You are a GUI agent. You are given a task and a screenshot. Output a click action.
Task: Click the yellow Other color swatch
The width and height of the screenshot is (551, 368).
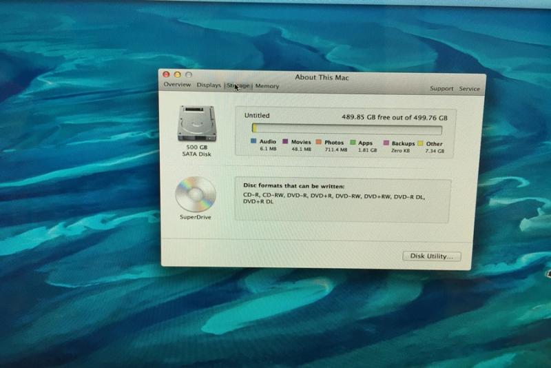coord(420,143)
